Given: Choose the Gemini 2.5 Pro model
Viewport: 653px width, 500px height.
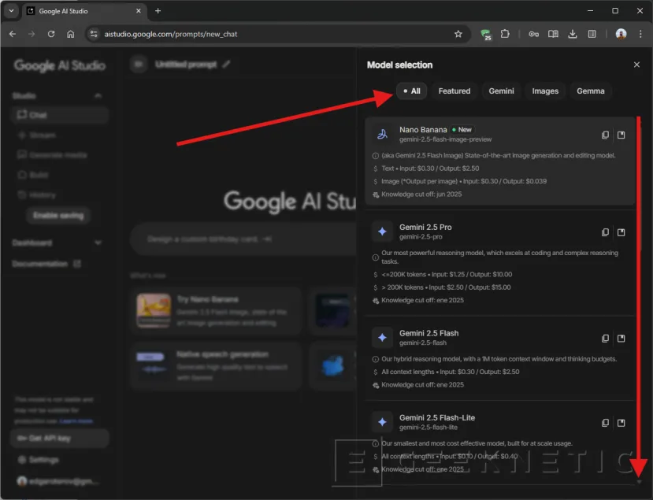Looking at the screenshot, I should click(499, 263).
